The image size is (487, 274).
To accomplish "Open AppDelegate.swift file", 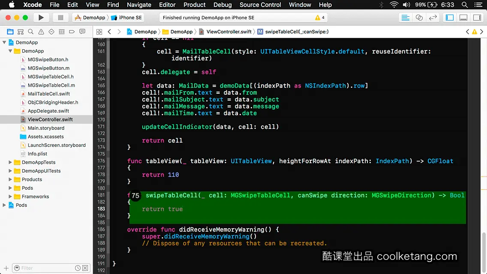I will point(48,111).
